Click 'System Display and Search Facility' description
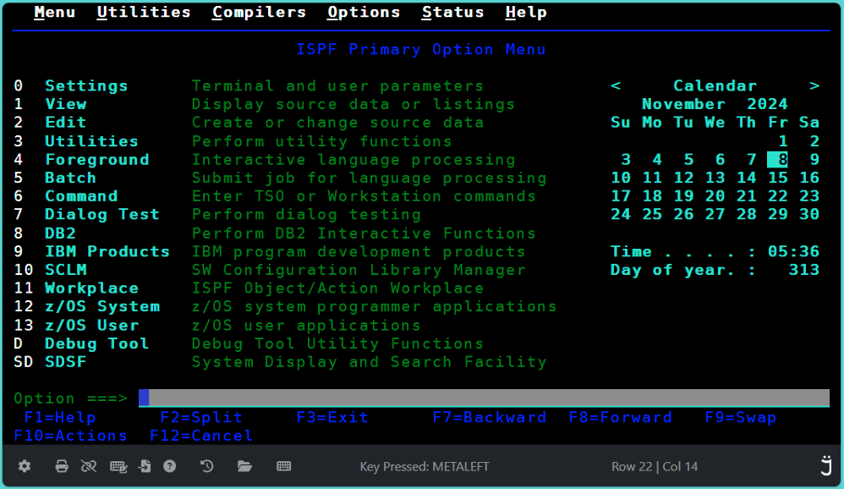This screenshot has width=844, height=489. click(370, 362)
